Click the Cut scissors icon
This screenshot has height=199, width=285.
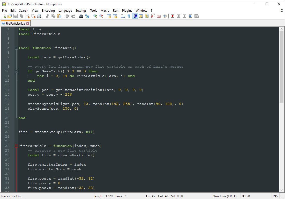[47, 16]
